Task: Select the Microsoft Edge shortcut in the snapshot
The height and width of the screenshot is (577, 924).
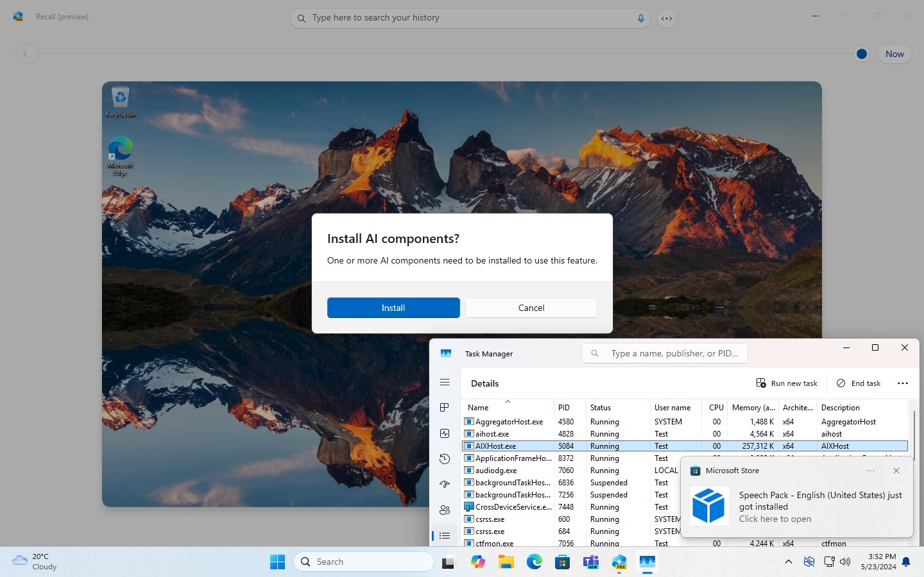Action: click(x=121, y=156)
